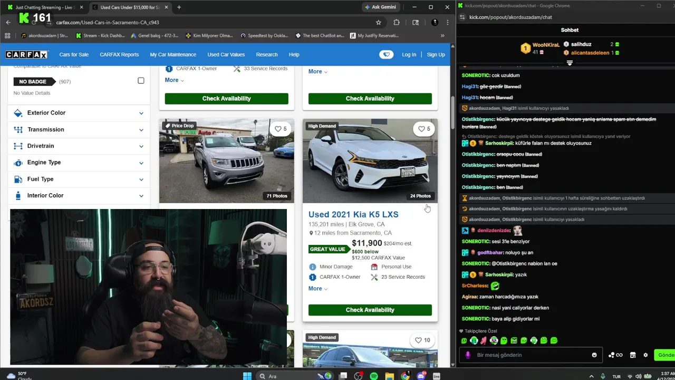Open the Chrome three-dot menu

tap(448, 23)
